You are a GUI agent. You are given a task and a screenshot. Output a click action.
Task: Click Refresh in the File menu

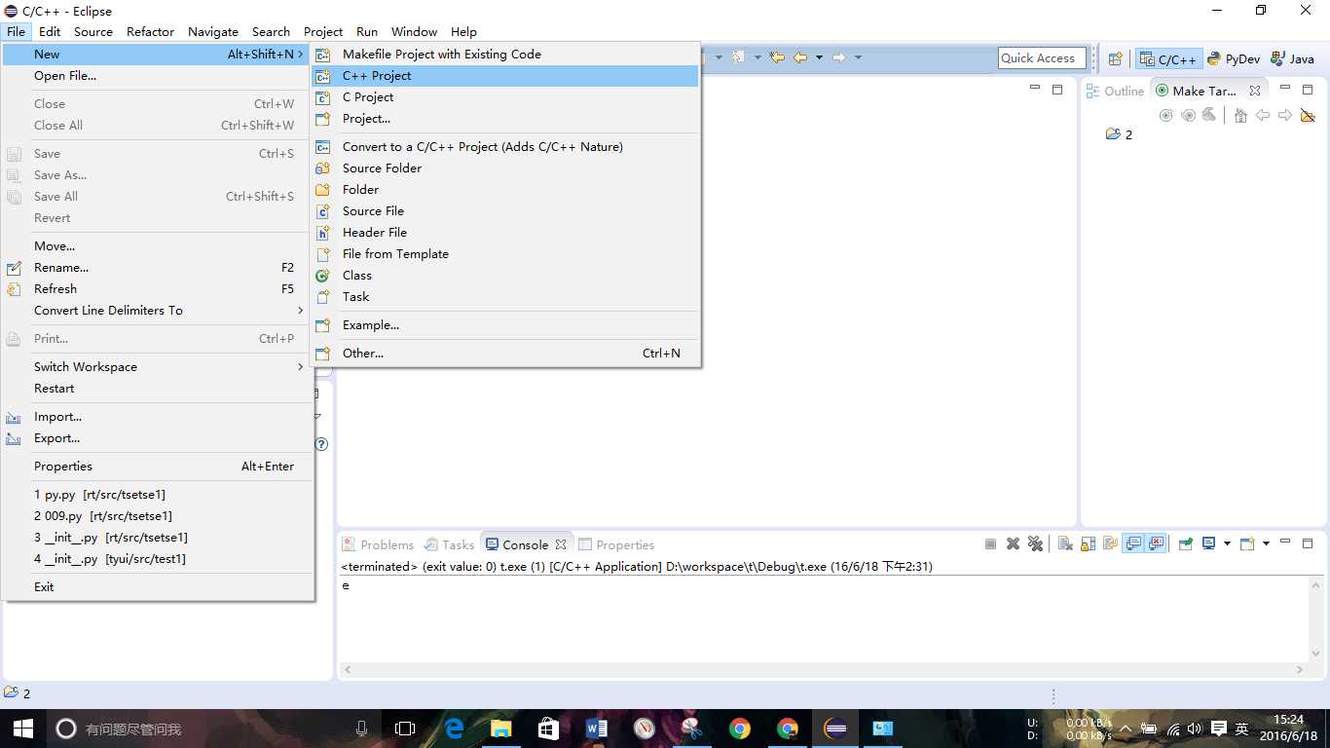157,289
